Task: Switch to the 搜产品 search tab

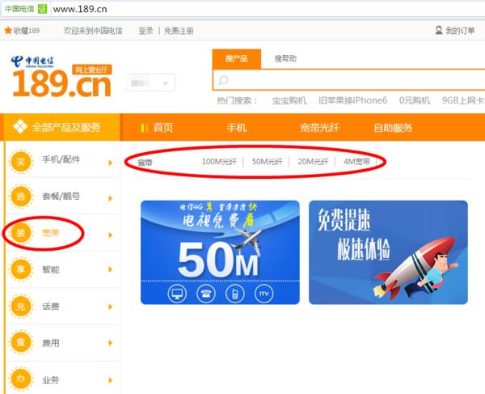Action: 237,59
